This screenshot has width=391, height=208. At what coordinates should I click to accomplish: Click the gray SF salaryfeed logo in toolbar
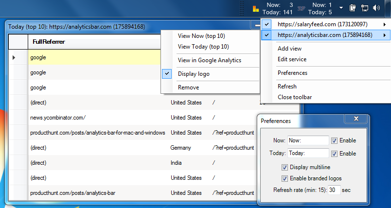coord(301,9)
